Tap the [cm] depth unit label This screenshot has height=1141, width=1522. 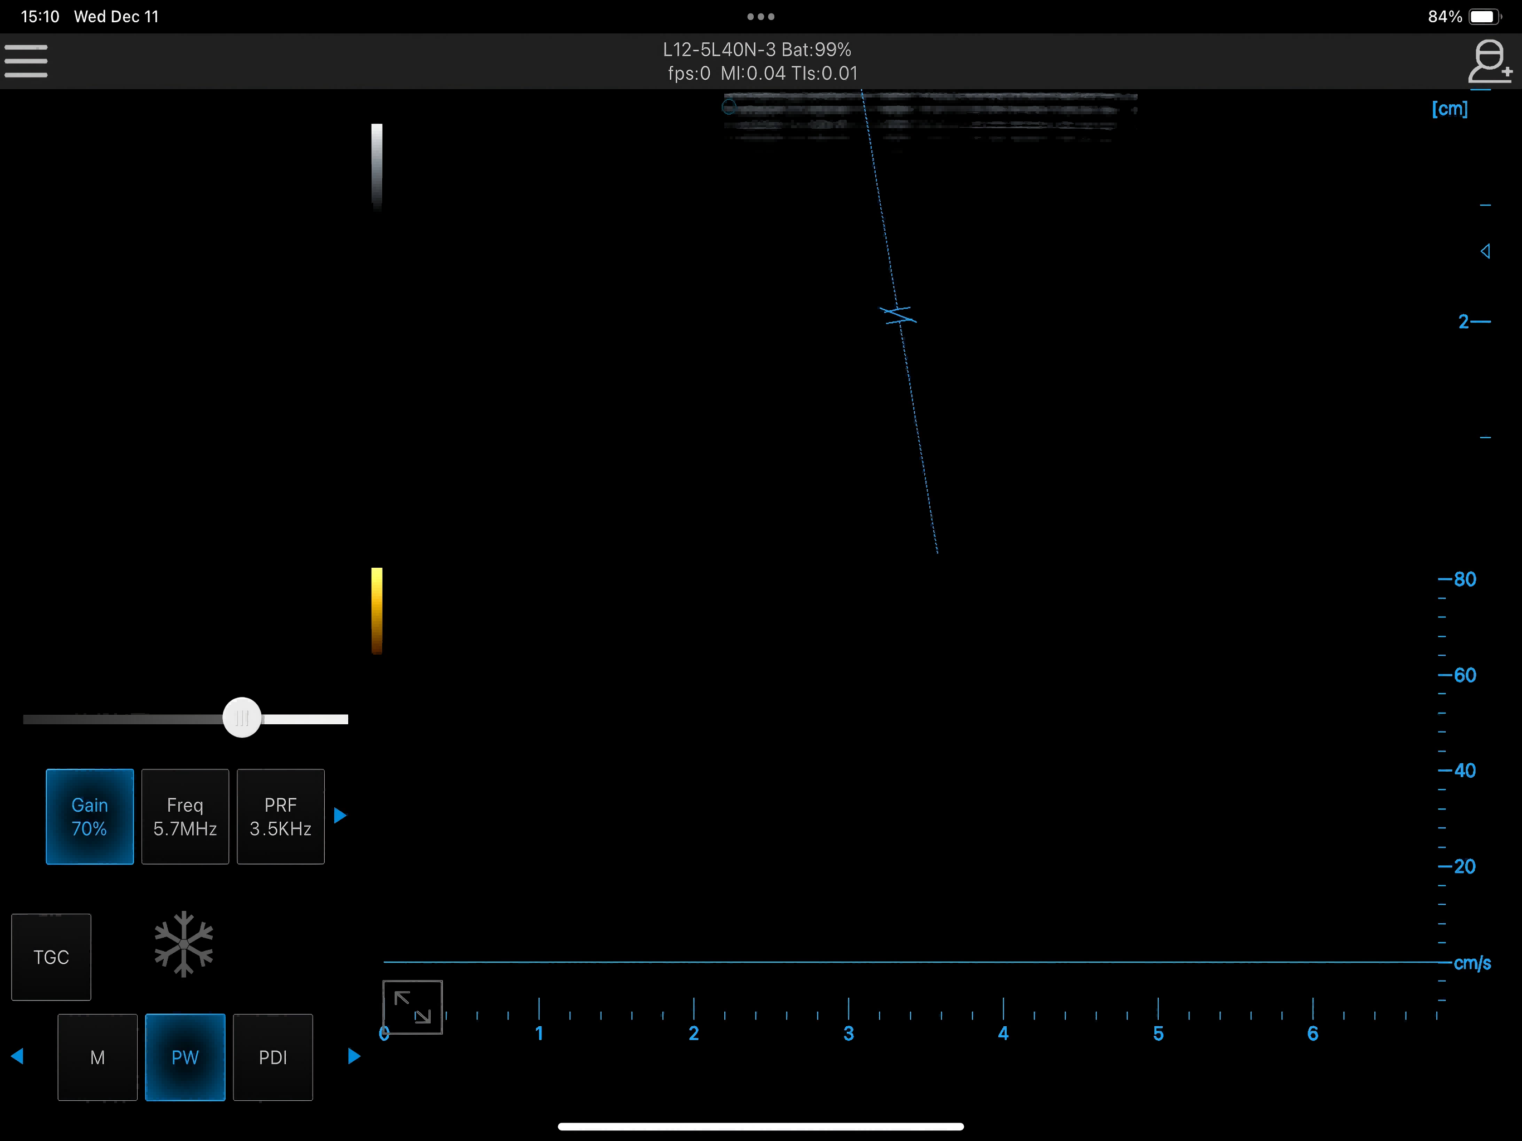(x=1450, y=109)
